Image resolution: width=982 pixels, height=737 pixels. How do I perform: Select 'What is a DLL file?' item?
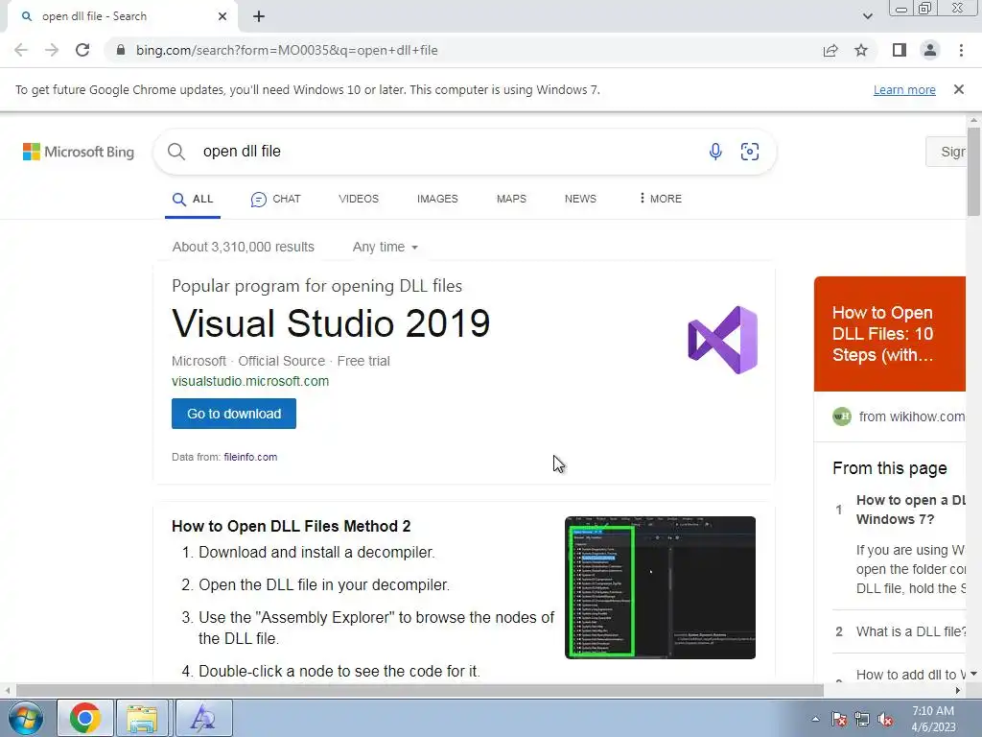click(911, 631)
